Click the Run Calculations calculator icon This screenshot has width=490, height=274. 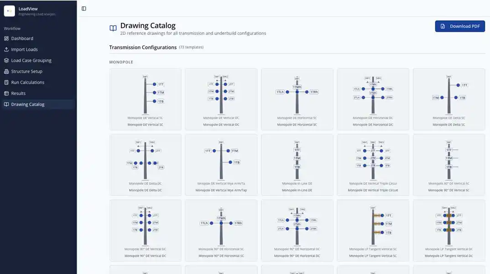click(6, 82)
